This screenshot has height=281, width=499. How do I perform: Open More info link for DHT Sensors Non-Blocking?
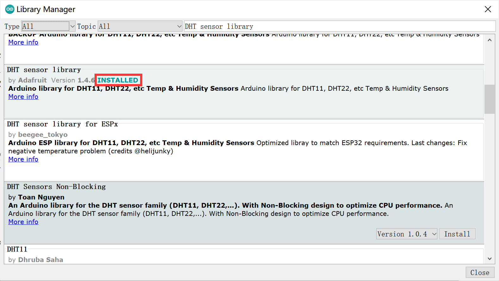coord(23,222)
